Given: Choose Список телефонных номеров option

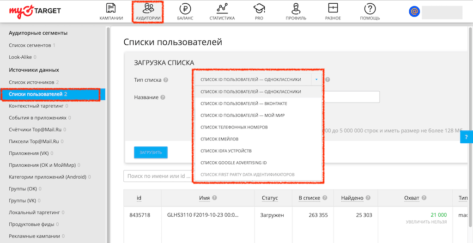Looking at the screenshot, I should [x=234, y=127].
